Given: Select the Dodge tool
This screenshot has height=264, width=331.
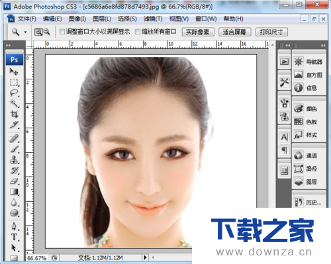Looking at the screenshot, I should point(14,213).
